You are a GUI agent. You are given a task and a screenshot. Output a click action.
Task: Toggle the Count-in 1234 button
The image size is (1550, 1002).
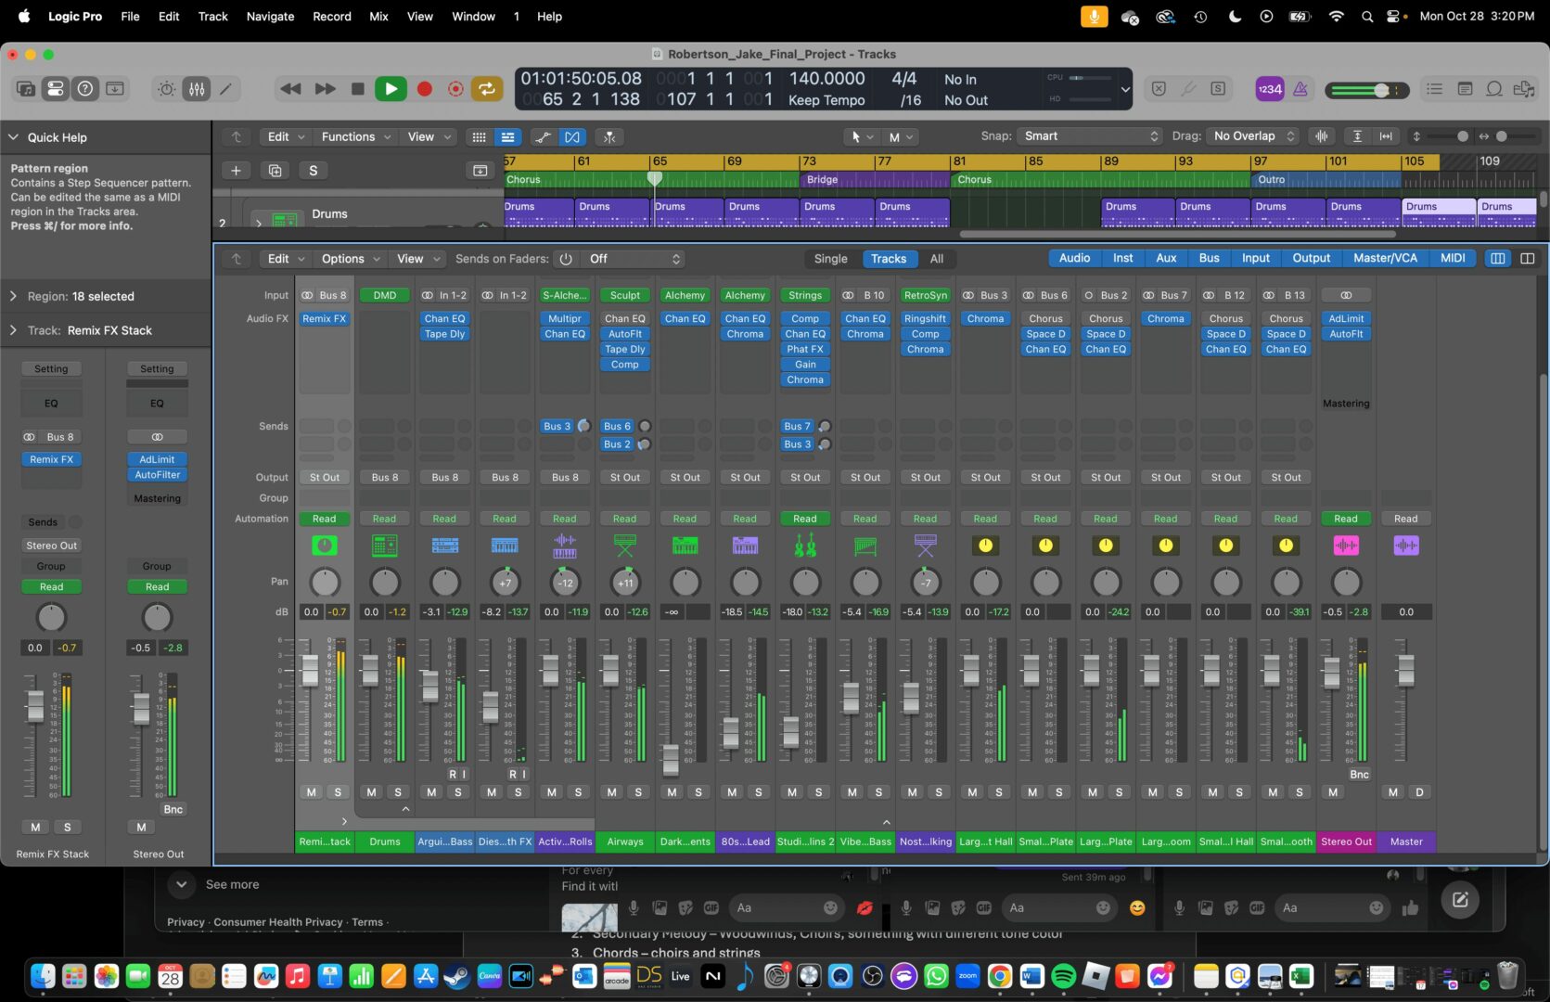(1269, 89)
